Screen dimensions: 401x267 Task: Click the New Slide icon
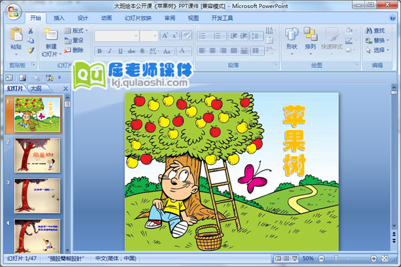coord(51,35)
